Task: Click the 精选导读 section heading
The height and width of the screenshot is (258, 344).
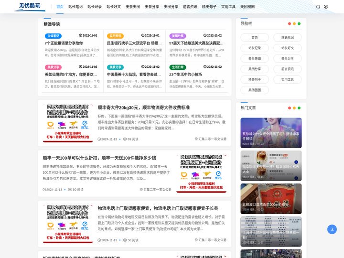Action: click(x=52, y=24)
